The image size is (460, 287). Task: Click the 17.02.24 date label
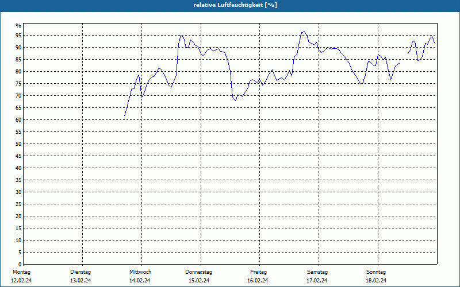(317, 281)
